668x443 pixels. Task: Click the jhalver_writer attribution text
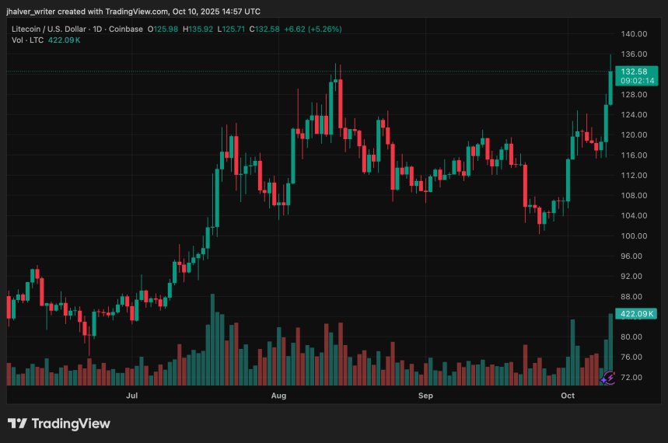[x=133, y=12]
